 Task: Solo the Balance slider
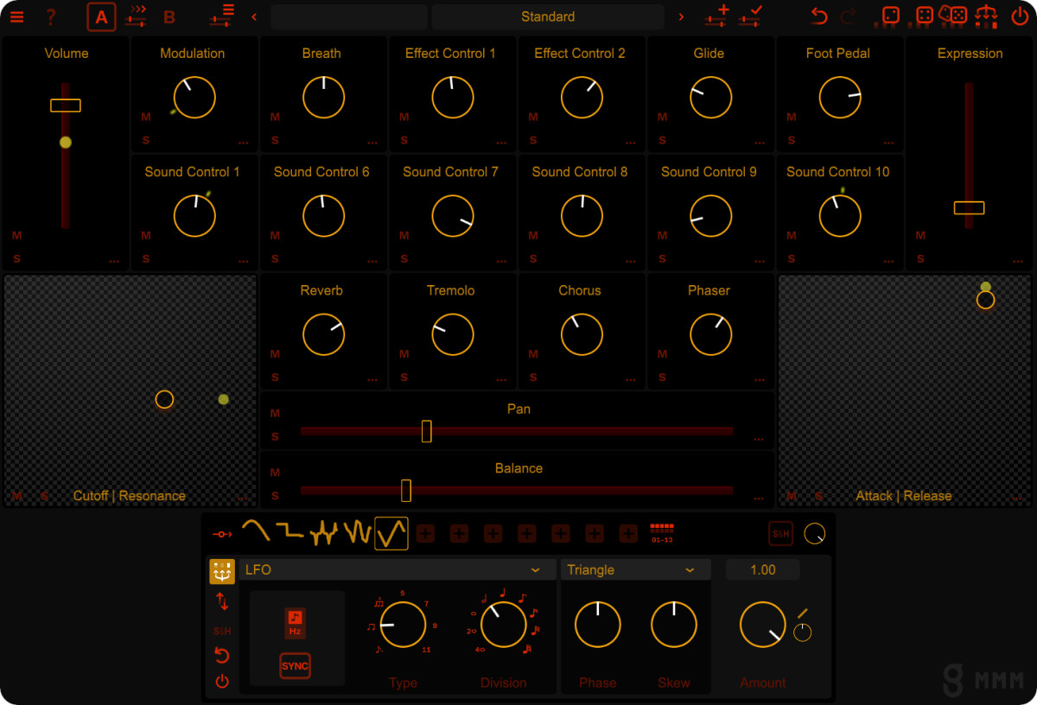(275, 496)
